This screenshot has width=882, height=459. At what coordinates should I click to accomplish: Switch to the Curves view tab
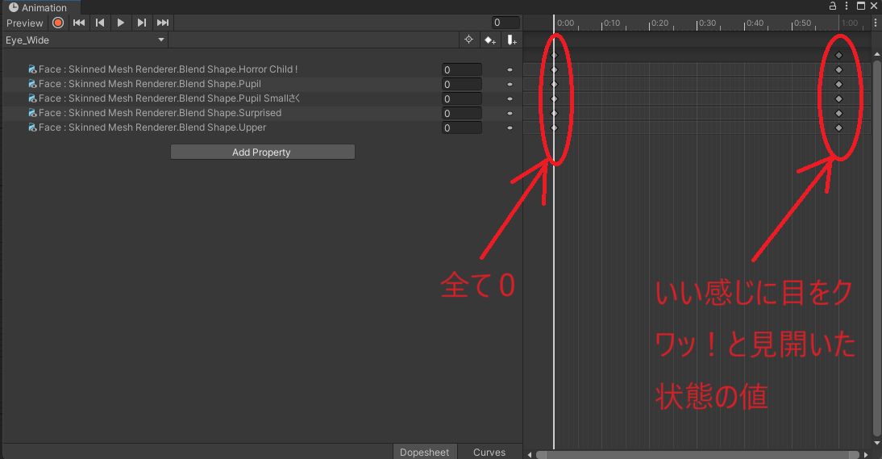tap(489, 452)
